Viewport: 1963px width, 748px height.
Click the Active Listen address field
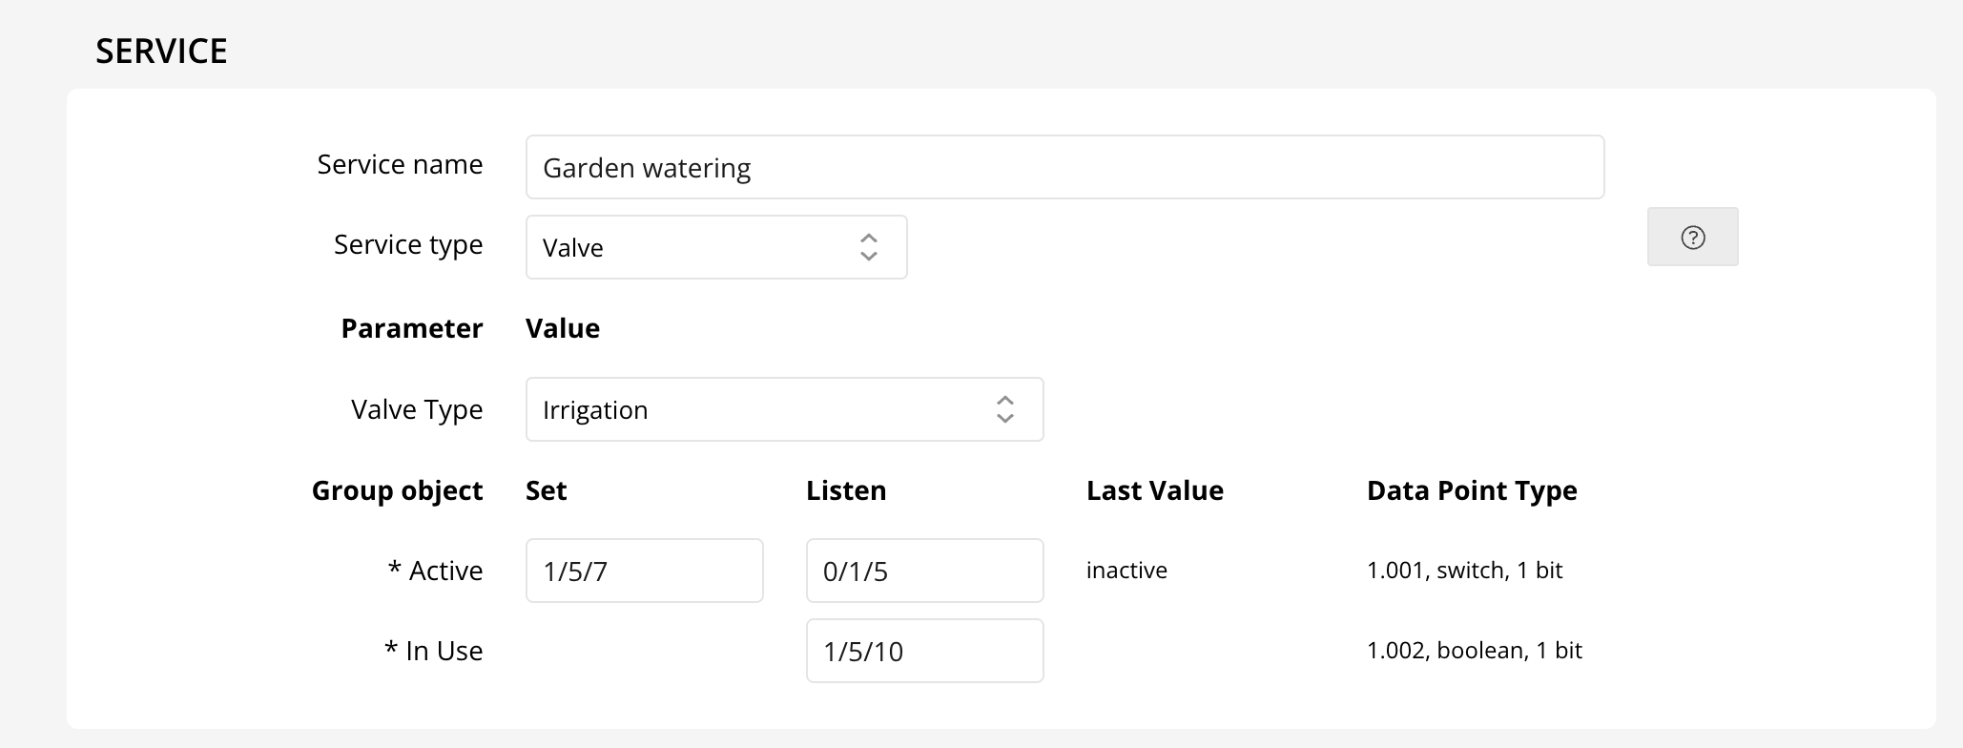923,571
